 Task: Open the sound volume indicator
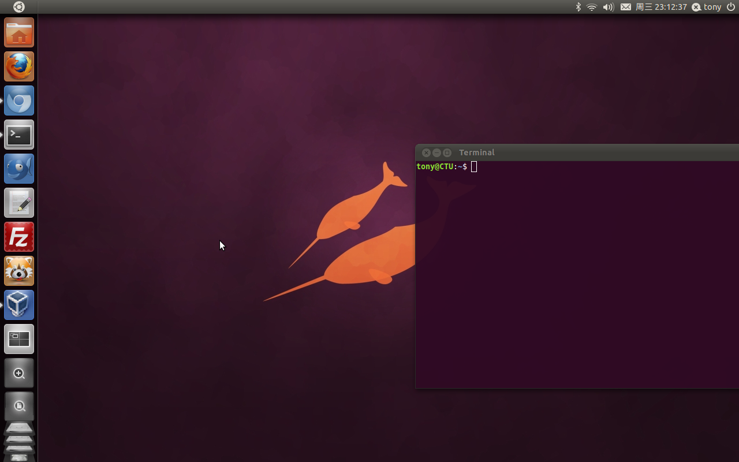click(609, 7)
